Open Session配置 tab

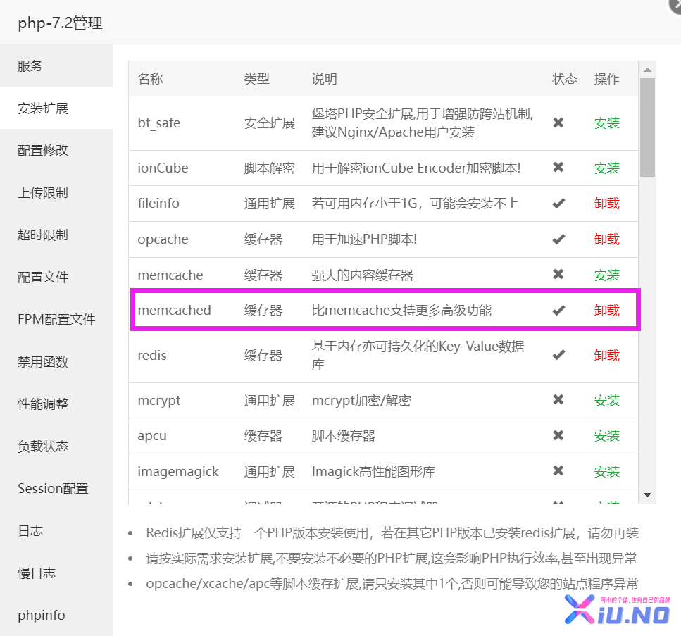pos(56,488)
